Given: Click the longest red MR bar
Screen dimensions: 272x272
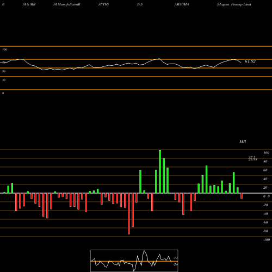Looking at the screenshot, I should 129,214.
